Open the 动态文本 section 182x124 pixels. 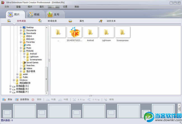(x=111, y=21)
